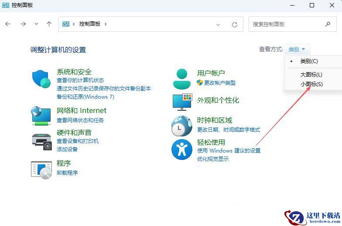The image size is (342, 226).
Task: Open the Appearance and Personalization monitor icon
Action: [182, 102]
